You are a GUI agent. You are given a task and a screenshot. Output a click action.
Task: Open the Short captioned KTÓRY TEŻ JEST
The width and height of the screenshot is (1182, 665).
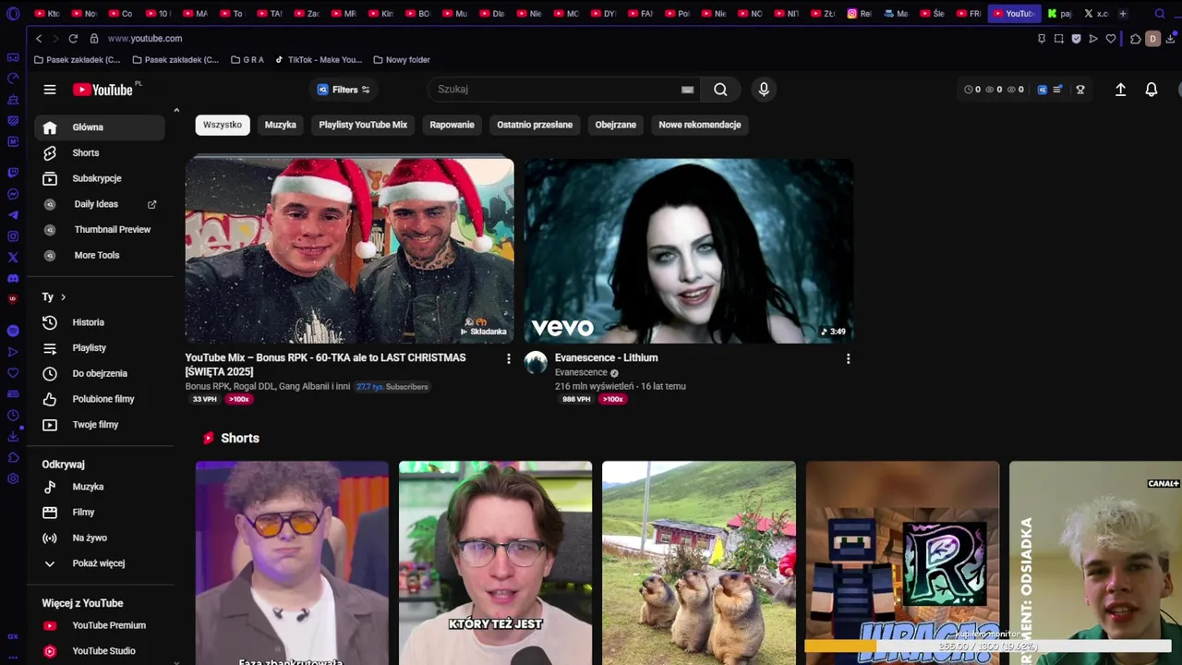(495, 562)
